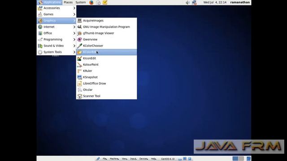Expand the Accessories submenu

(57, 8)
